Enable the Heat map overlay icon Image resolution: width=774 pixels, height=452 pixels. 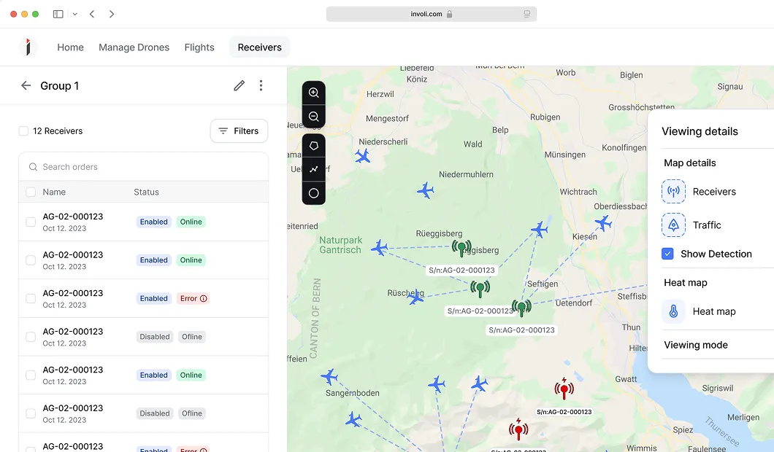[673, 311]
